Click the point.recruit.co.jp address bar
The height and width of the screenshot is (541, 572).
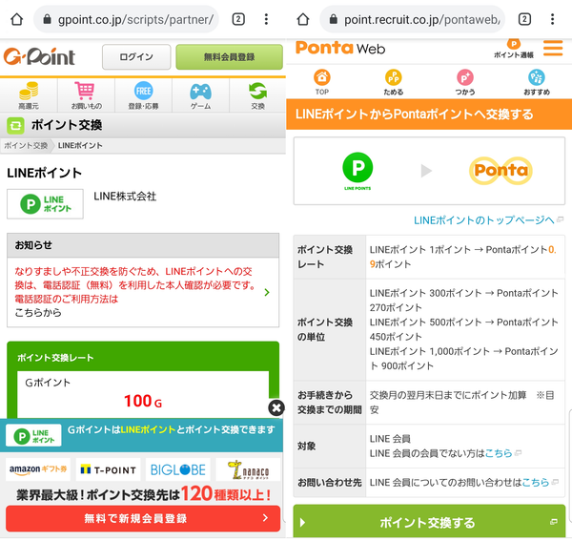(x=412, y=19)
